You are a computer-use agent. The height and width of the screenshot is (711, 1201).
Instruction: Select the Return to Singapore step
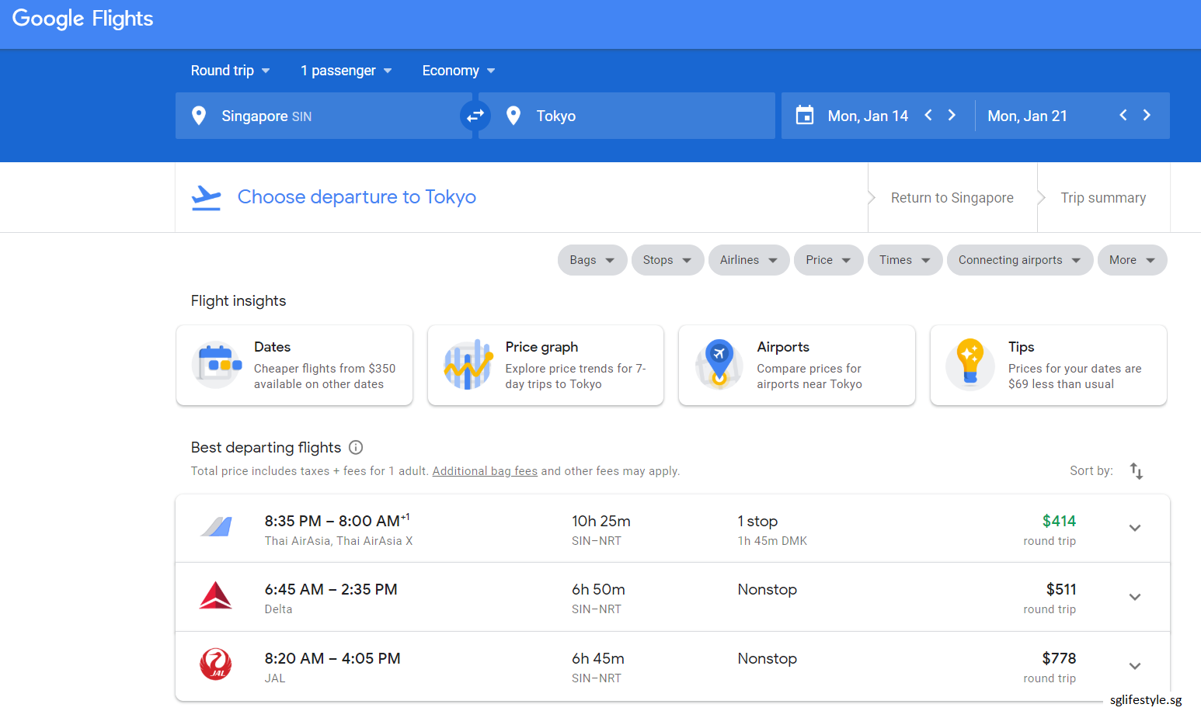(952, 198)
